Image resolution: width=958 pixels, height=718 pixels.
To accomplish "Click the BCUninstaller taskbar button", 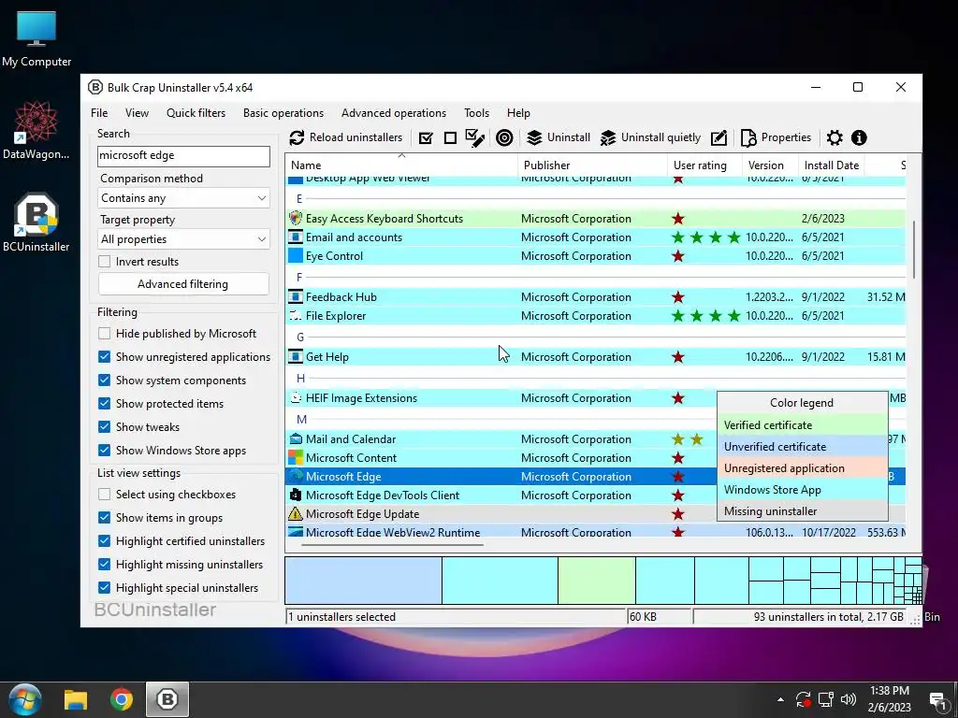I will (167, 699).
